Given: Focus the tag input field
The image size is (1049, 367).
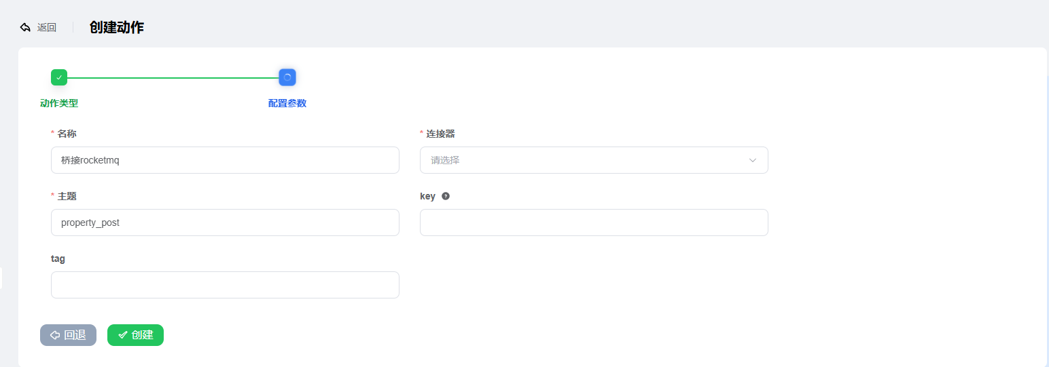Looking at the screenshot, I should click(x=225, y=285).
